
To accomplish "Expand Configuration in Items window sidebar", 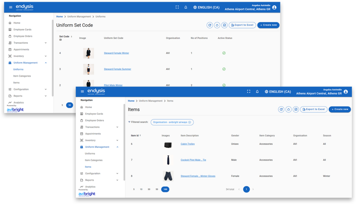I will point(118,173).
